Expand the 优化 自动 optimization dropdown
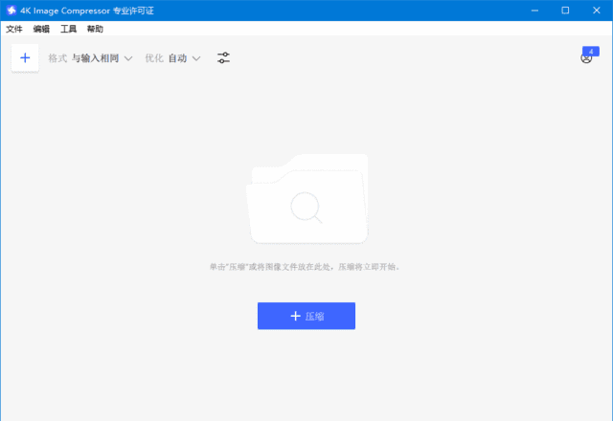 coord(172,58)
